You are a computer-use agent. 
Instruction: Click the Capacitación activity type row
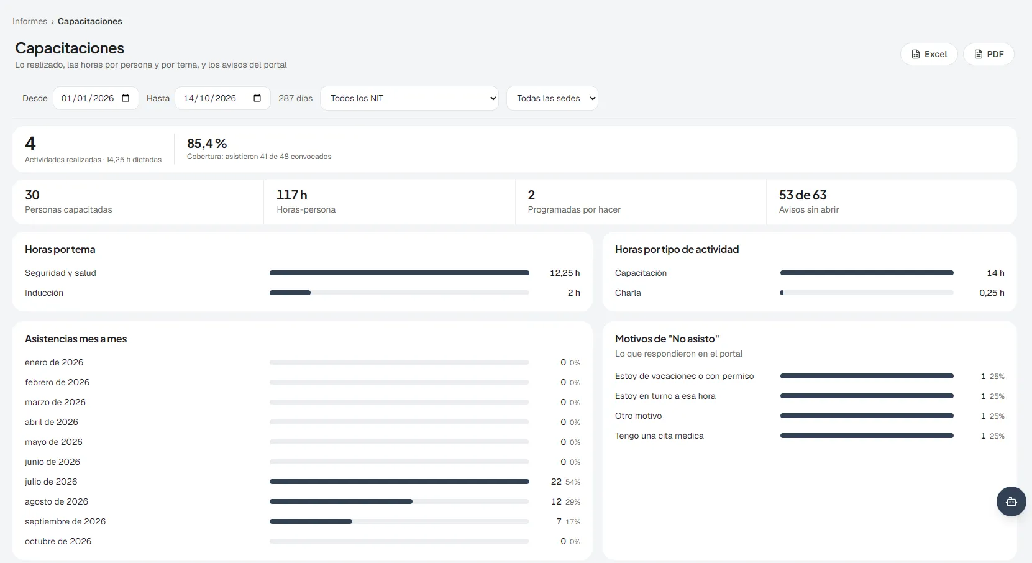810,273
